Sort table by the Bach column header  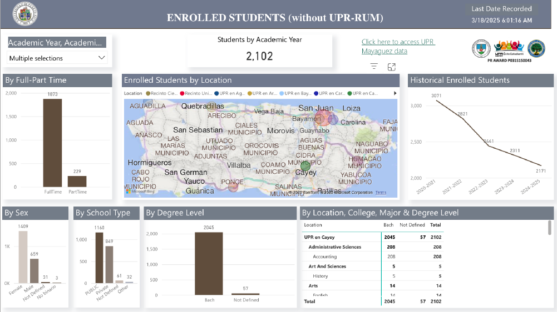[x=389, y=225]
